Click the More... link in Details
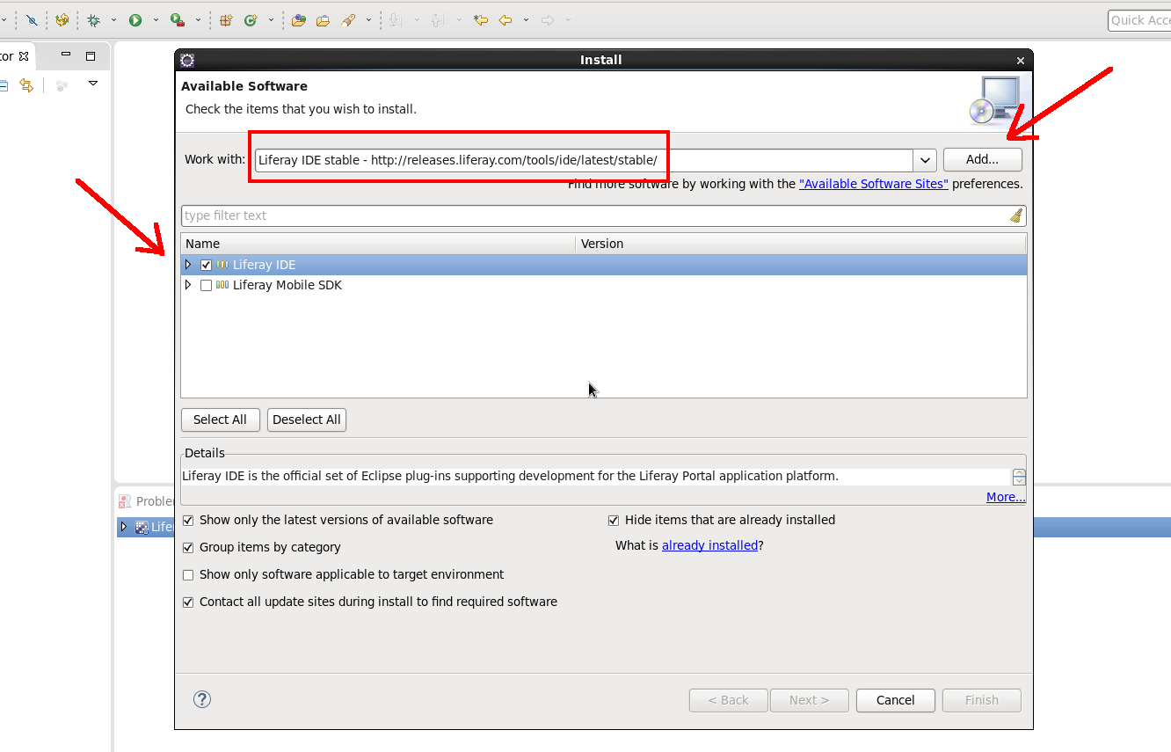 tap(1006, 497)
